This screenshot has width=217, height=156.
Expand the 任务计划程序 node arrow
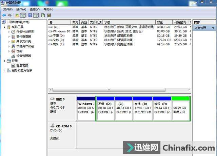tap(9, 32)
